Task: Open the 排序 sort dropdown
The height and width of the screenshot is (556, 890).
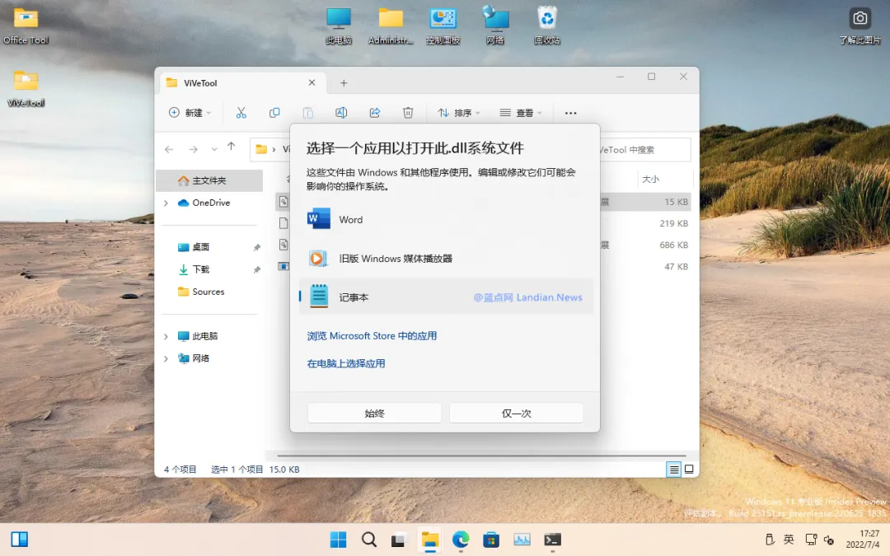Action: [x=458, y=112]
